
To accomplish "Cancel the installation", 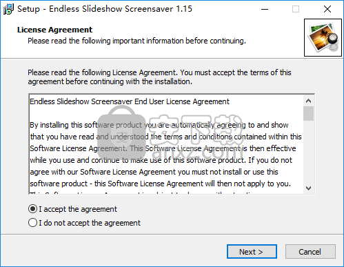I will [x=310, y=252].
